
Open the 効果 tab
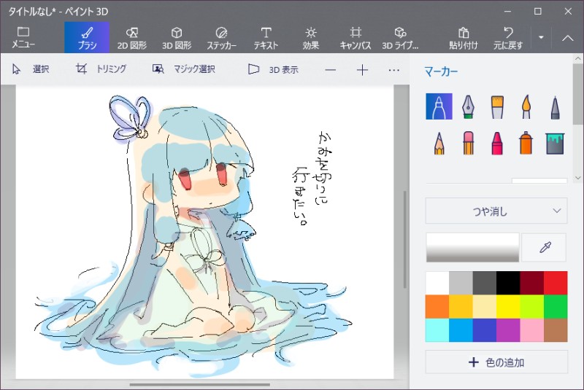311,37
